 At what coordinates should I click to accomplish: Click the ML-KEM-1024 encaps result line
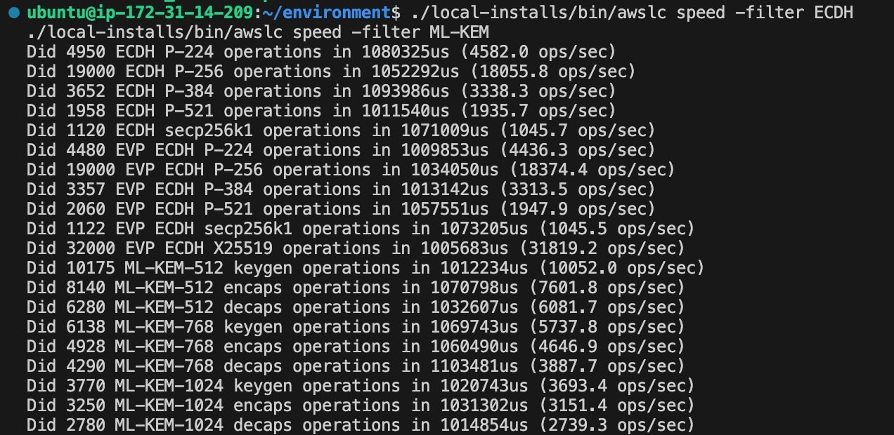click(361, 406)
